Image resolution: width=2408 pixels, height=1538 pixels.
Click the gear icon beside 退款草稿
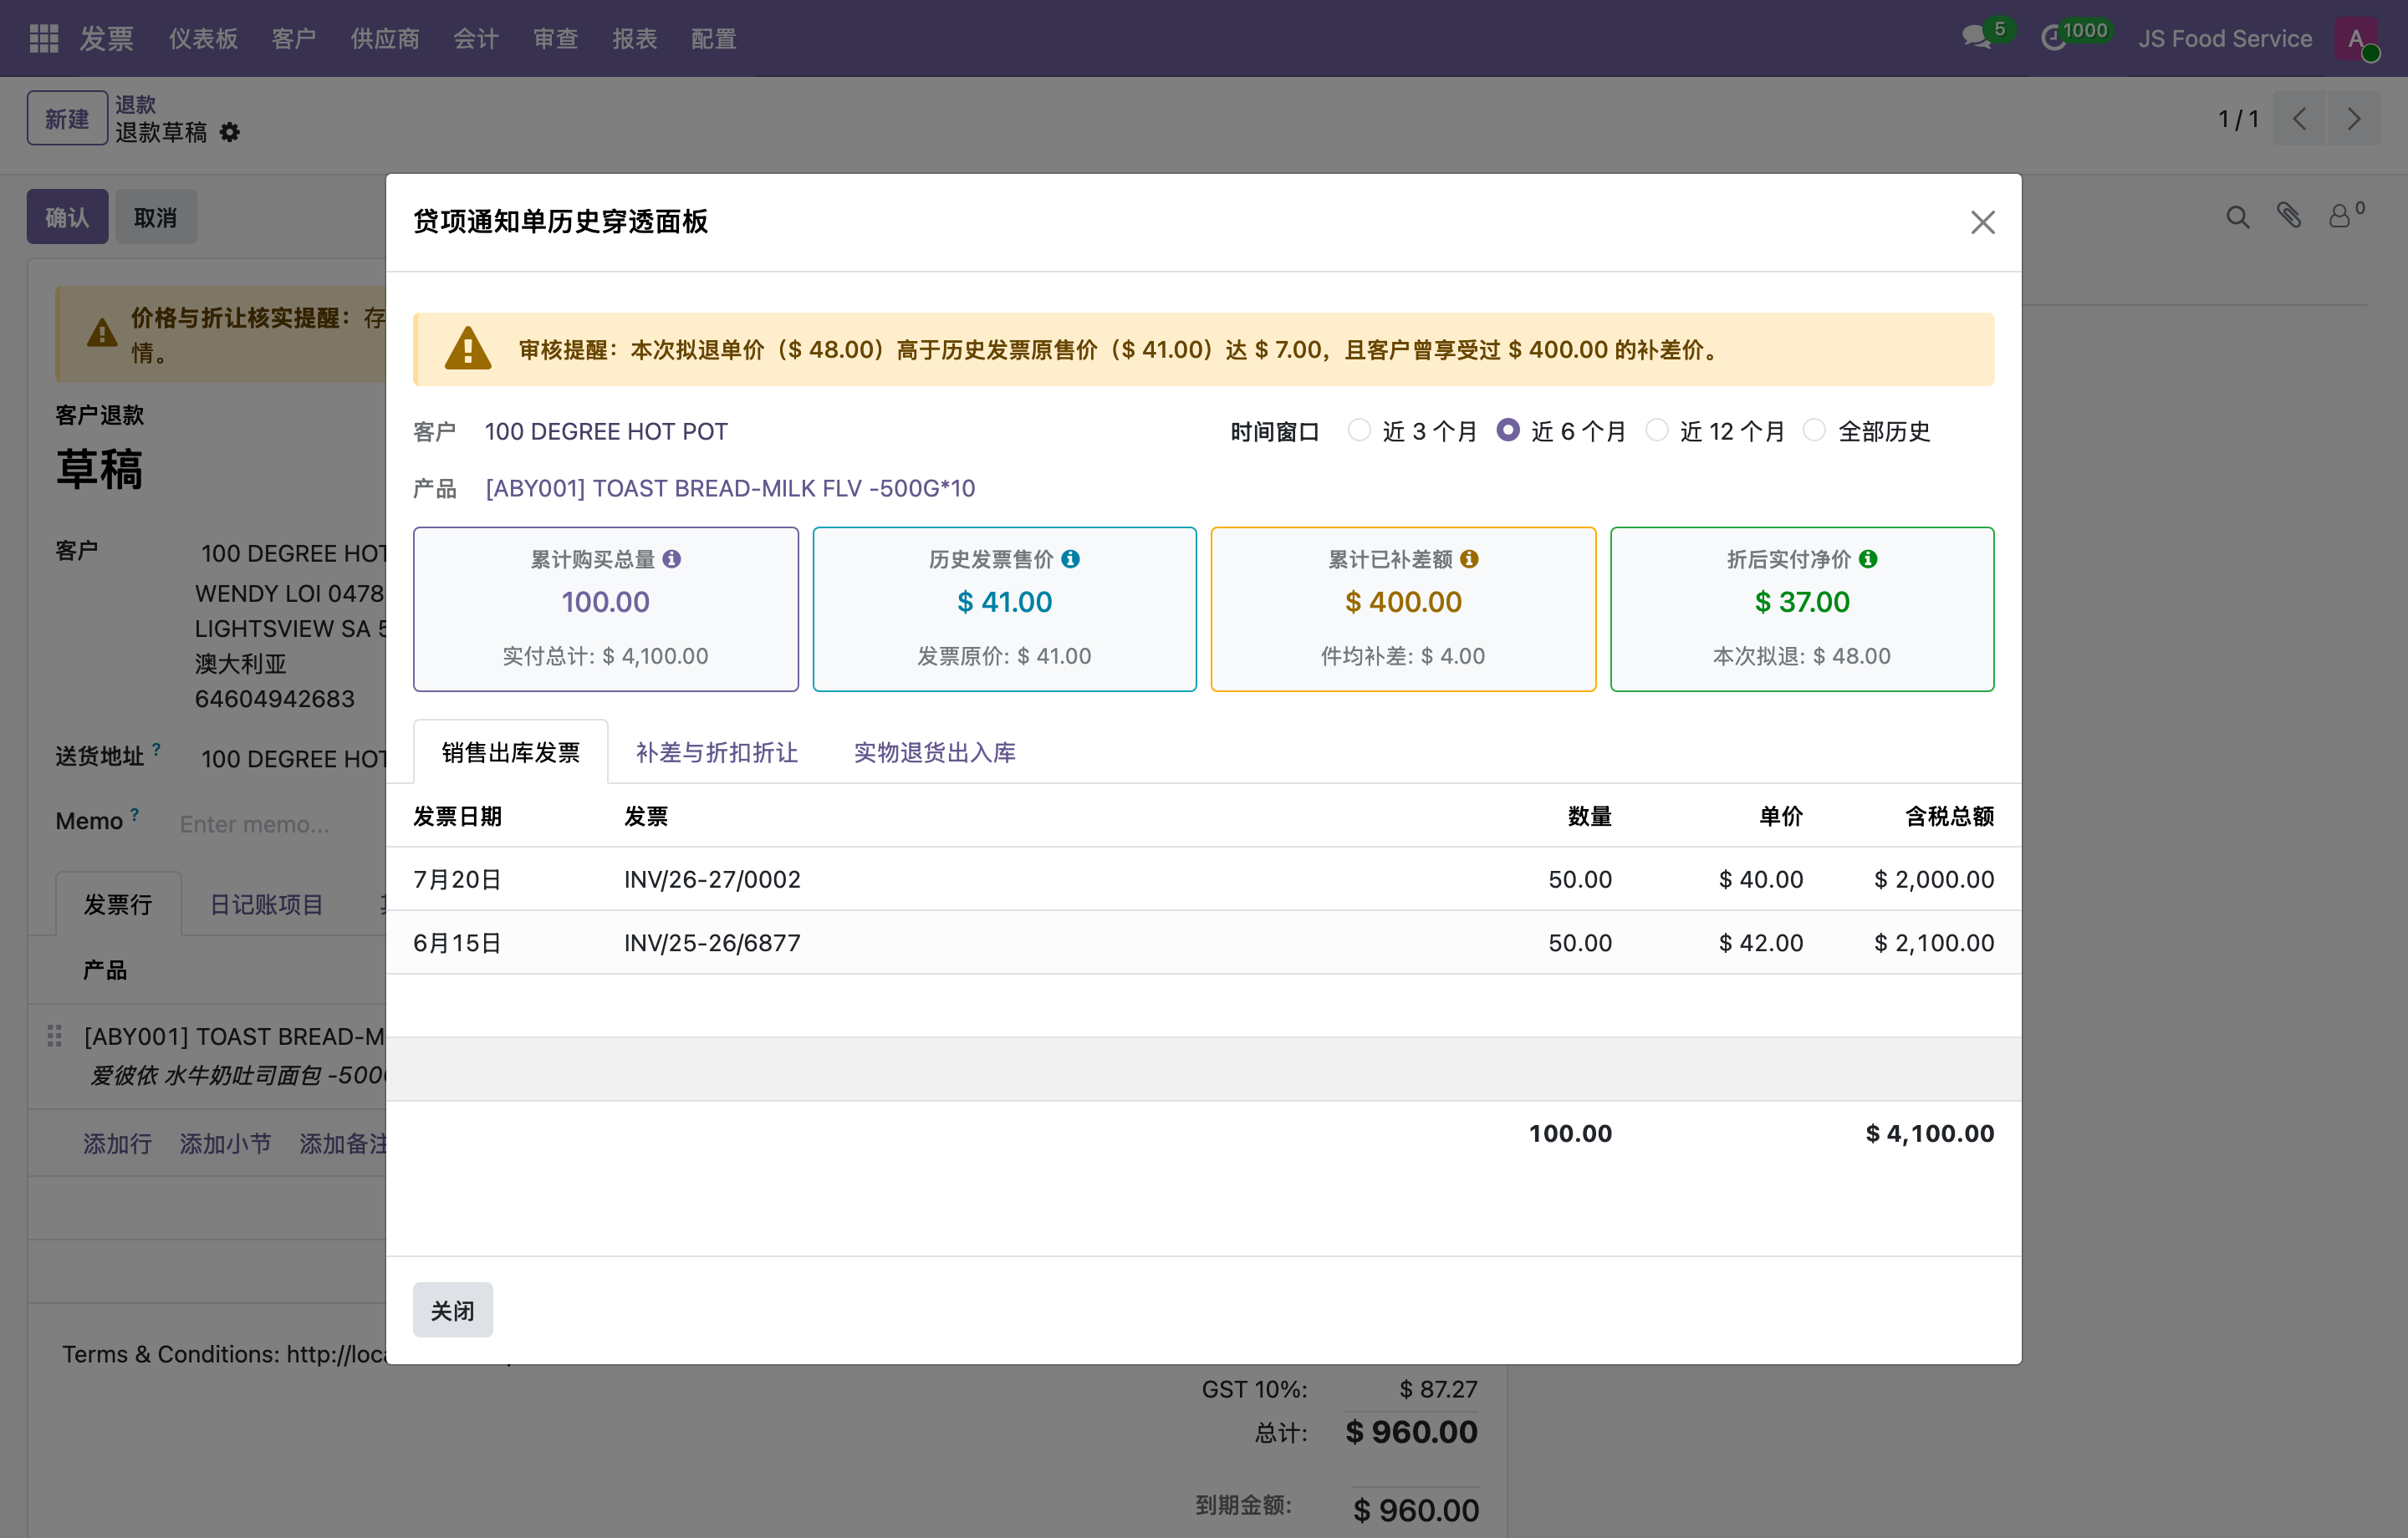(230, 132)
